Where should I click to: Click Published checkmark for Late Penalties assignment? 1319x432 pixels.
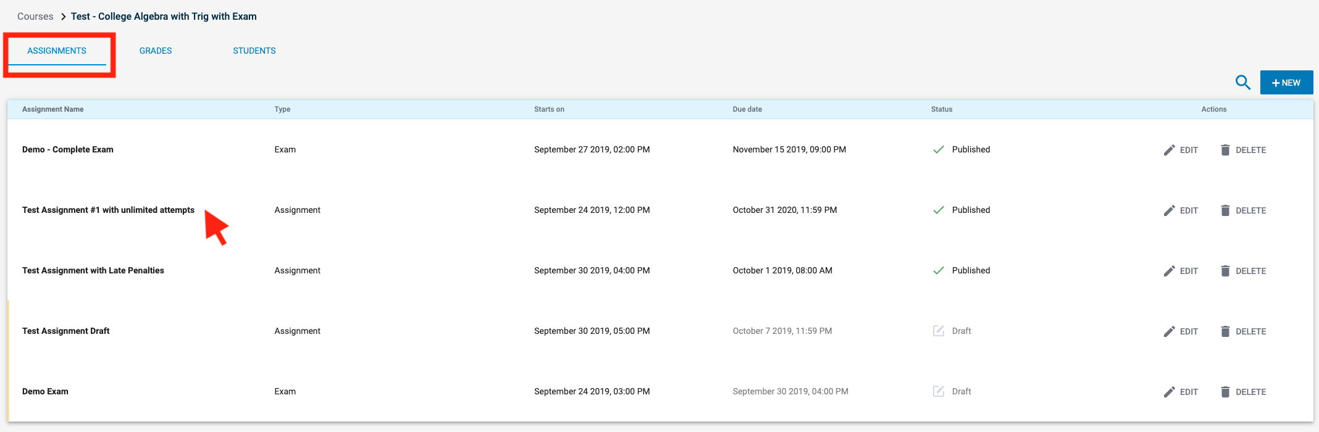(x=939, y=270)
